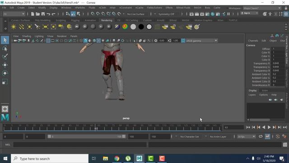Open the viewport Shading menu
Screen dimensions: 289x163
pyautogui.click(x=27, y=36)
